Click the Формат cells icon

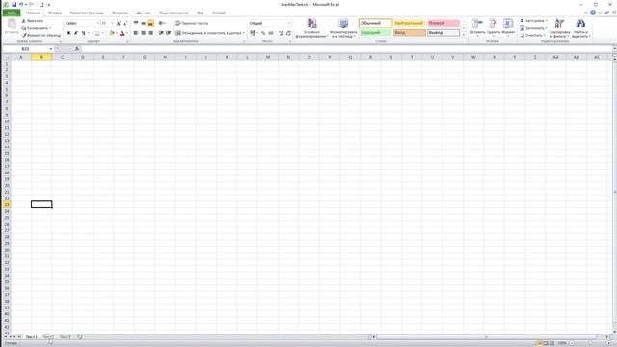click(x=508, y=23)
